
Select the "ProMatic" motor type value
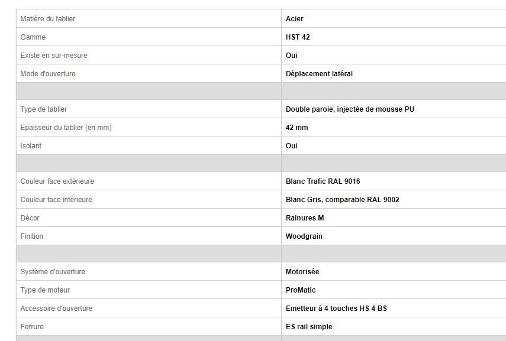[x=301, y=290]
